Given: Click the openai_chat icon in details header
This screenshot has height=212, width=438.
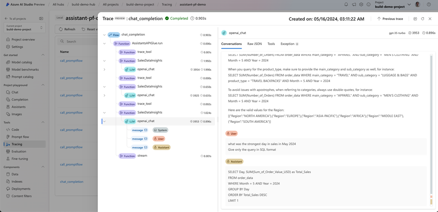Looking at the screenshot, I should [224, 33].
